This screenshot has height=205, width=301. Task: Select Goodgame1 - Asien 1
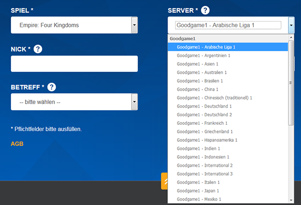tap(228, 64)
